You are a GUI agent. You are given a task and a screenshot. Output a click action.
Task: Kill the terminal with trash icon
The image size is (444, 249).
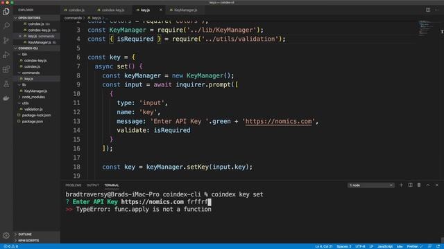[419, 185]
